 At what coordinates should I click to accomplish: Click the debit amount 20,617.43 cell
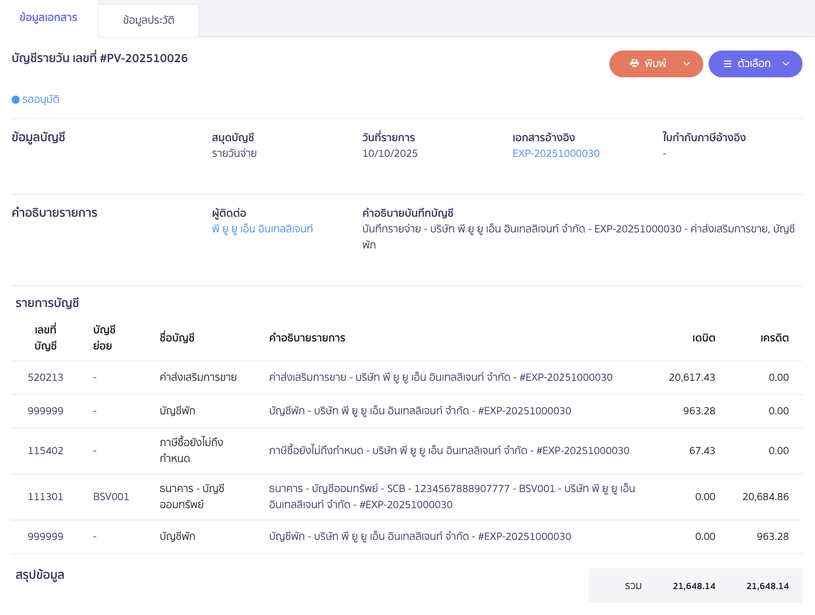(x=692, y=377)
